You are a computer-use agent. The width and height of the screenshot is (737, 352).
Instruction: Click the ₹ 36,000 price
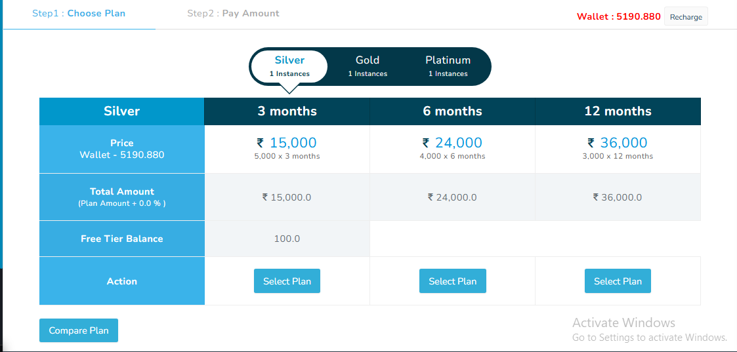(x=618, y=143)
